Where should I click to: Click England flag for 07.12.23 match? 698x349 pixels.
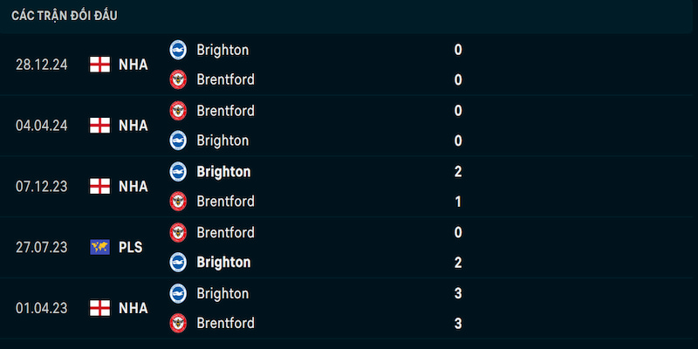[x=99, y=186]
